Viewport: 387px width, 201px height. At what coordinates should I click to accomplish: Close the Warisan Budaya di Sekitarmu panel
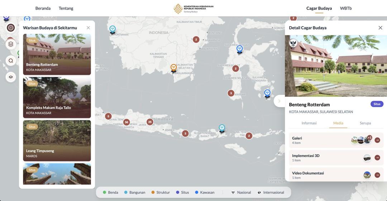click(88, 28)
